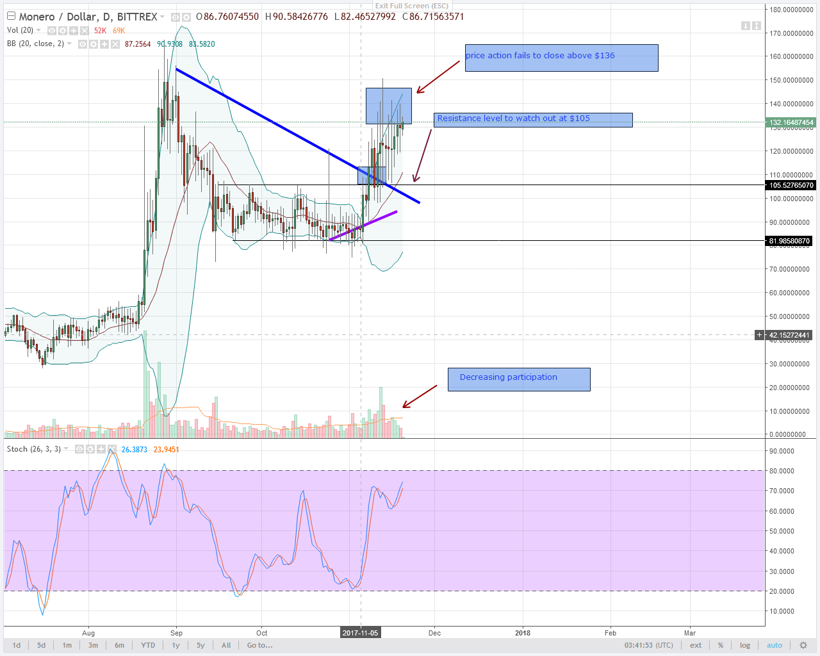Click the Low value L82.46527992

click(365, 17)
